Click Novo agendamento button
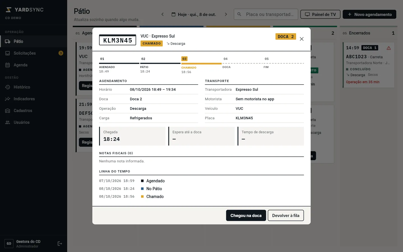Image resolution: width=403 pixels, height=252 pixels. 369,14
